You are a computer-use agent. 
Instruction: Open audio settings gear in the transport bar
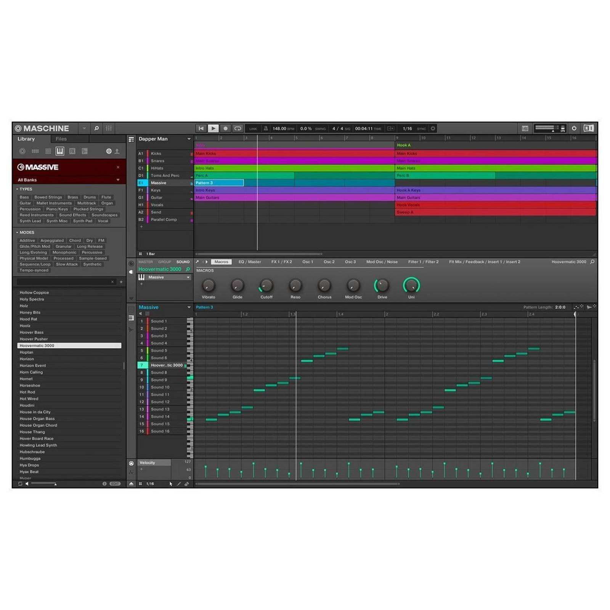433,128
